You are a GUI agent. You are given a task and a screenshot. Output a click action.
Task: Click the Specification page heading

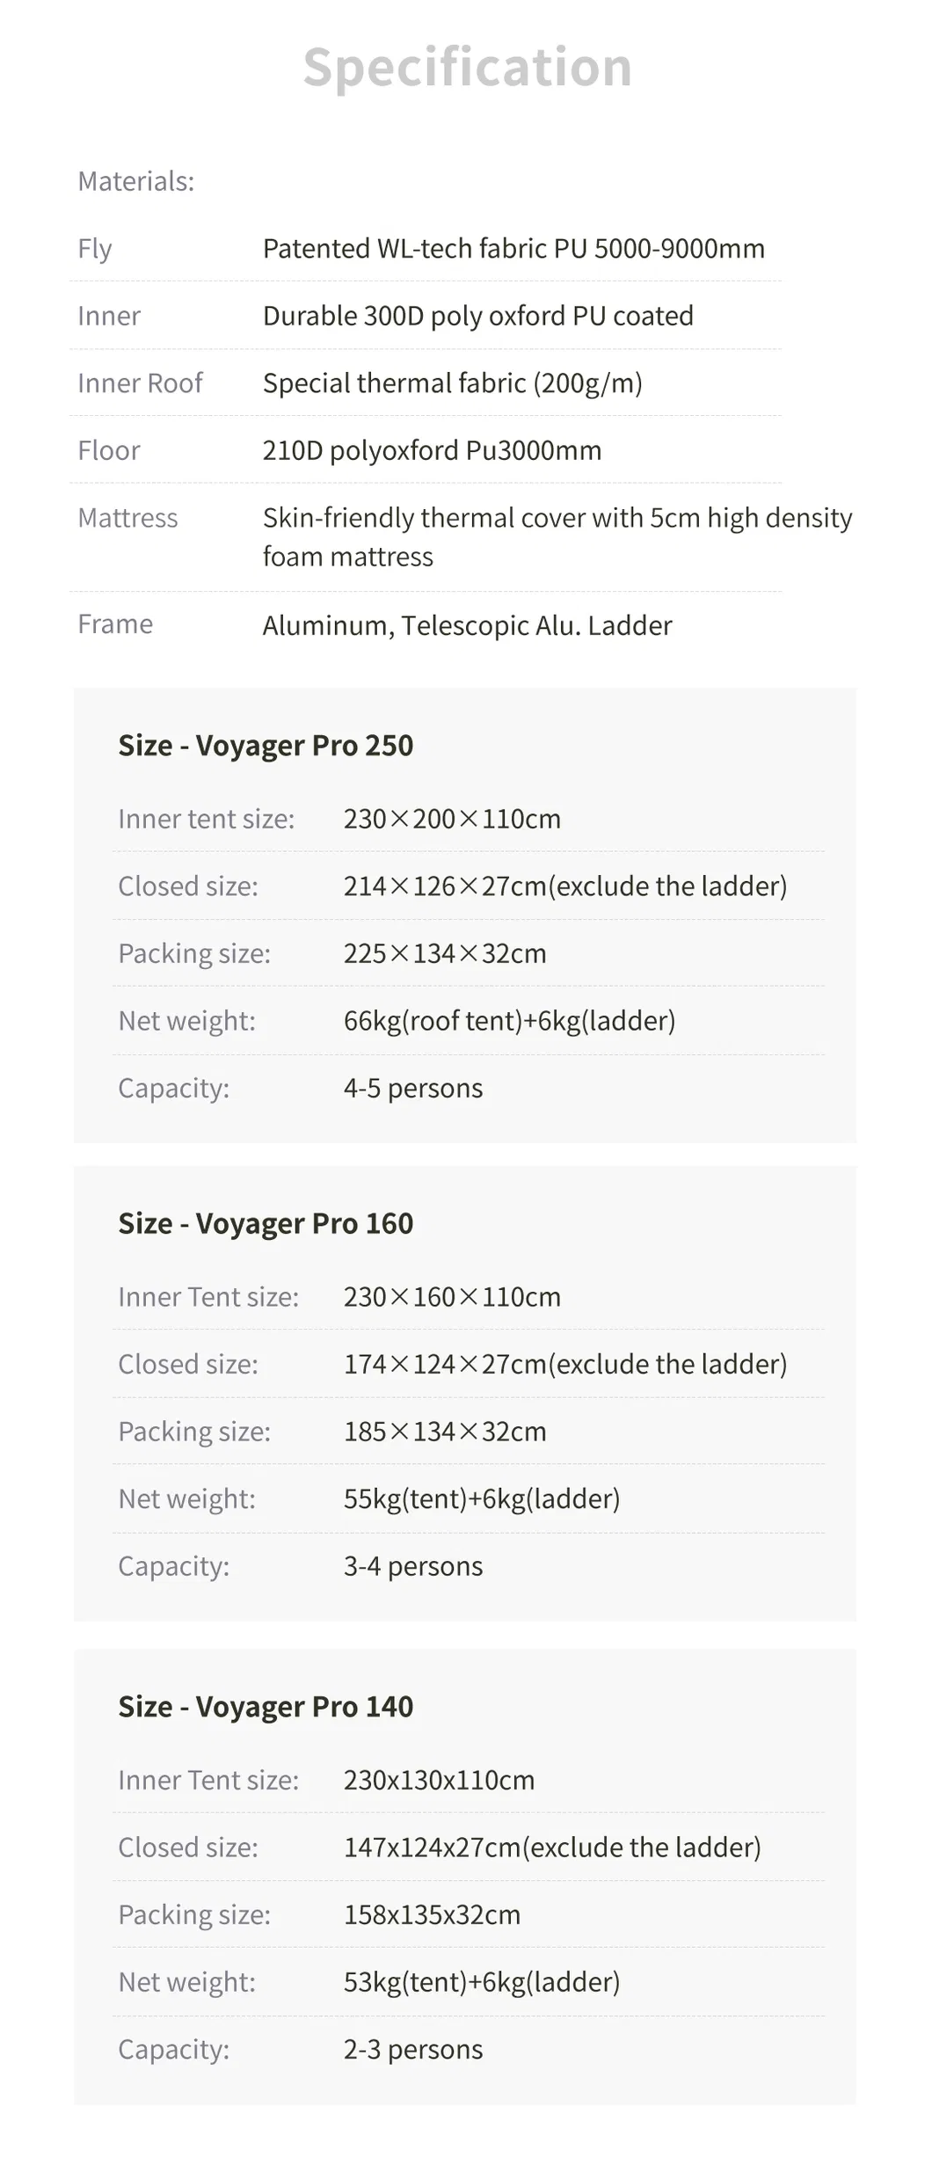[x=467, y=67]
